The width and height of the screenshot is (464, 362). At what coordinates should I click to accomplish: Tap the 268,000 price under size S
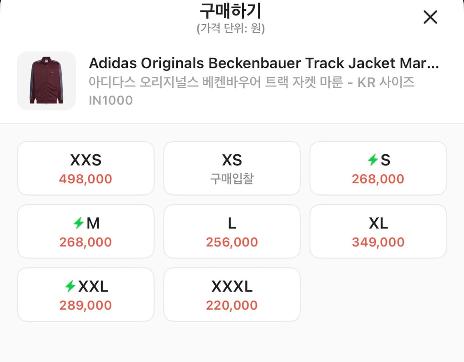pyautogui.click(x=378, y=179)
